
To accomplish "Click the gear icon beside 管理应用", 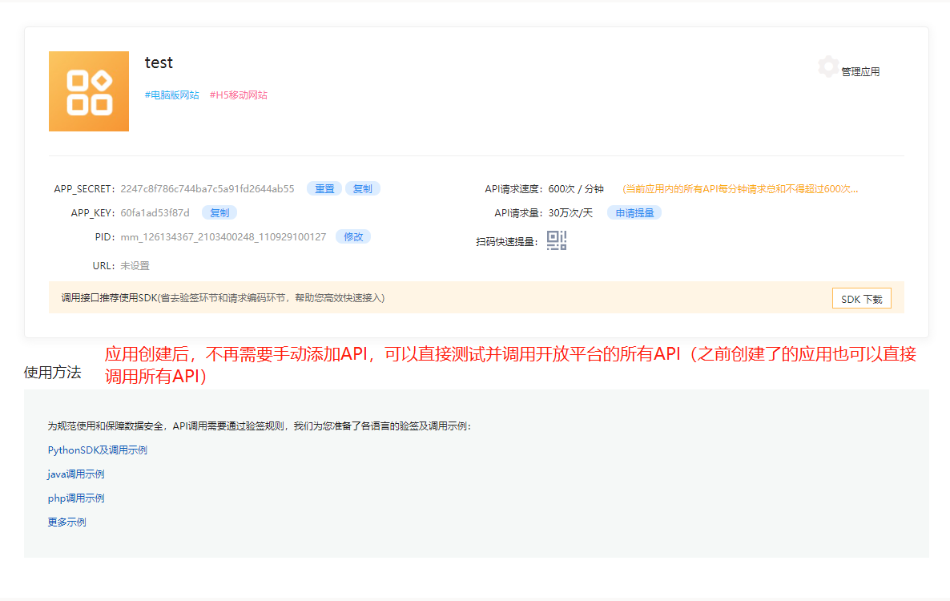I will point(828,67).
